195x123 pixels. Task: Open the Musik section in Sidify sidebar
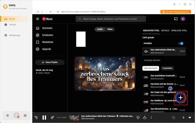[15, 19]
